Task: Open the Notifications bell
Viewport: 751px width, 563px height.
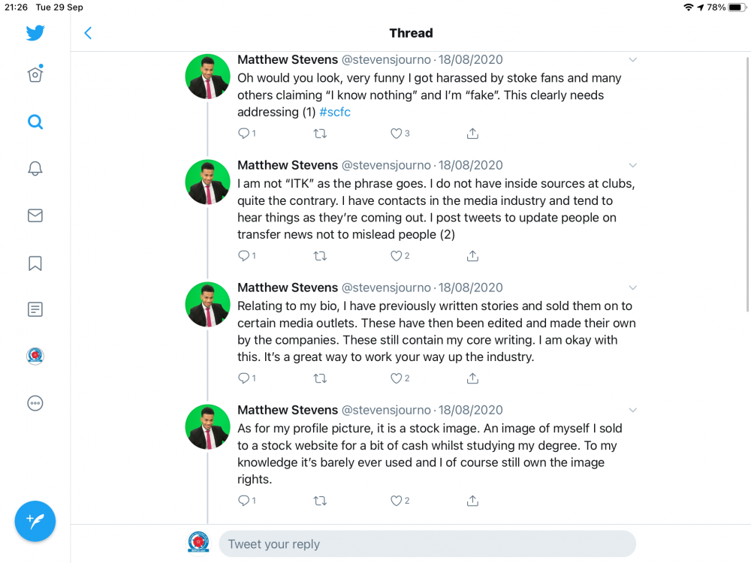Action: (35, 168)
